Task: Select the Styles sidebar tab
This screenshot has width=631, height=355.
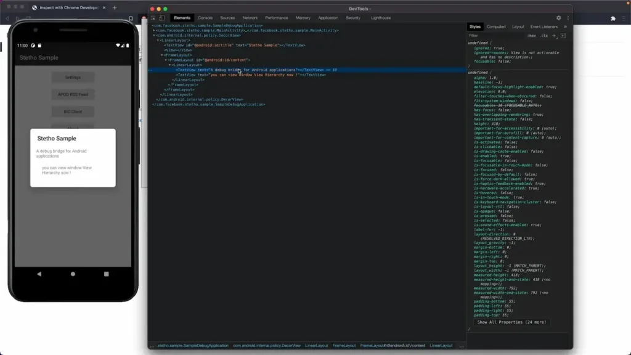Action: click(x=475, y=27)
